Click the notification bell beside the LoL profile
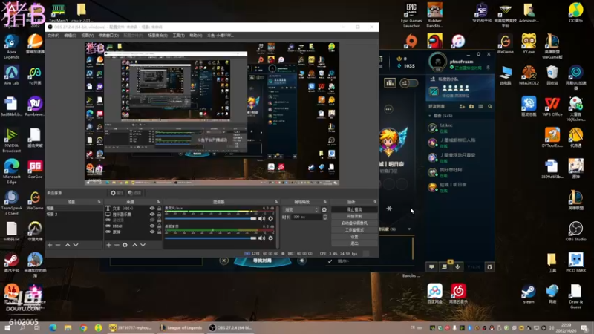Viewport: 594px width, 334px height. (488, 68)
